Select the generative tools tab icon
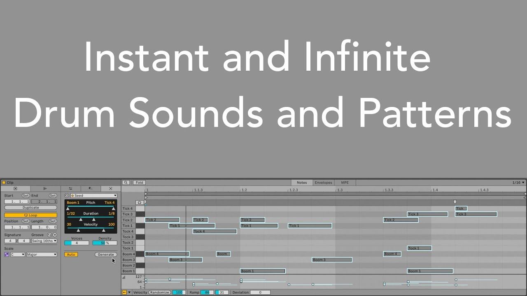The height and width of the screenshot is (296, 527). tap(110, 189)
